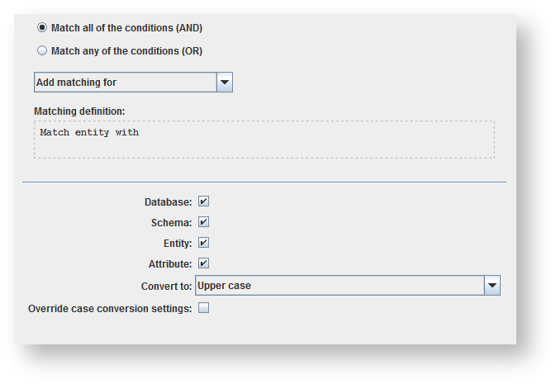The image size is (556, 384).
Task: Open the Add matching for dropdown arrow
Action: (224, 83)
